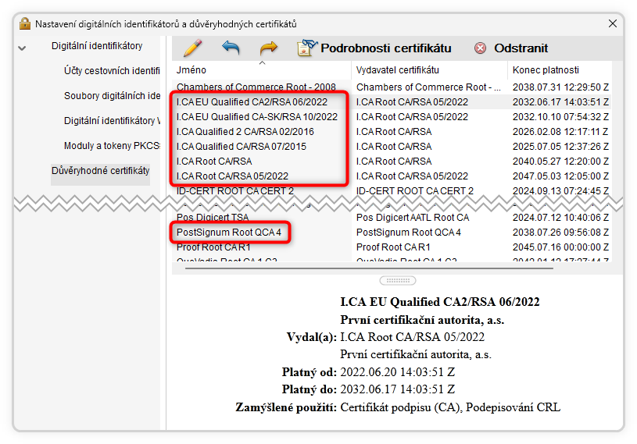Click expiry 2025.07.05 12:37:26 Z
This screenshot has width=637, height=444.
(560, 147)
